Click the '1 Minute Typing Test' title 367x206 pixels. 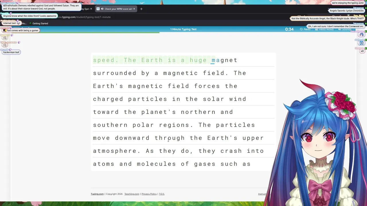[183, 29]
